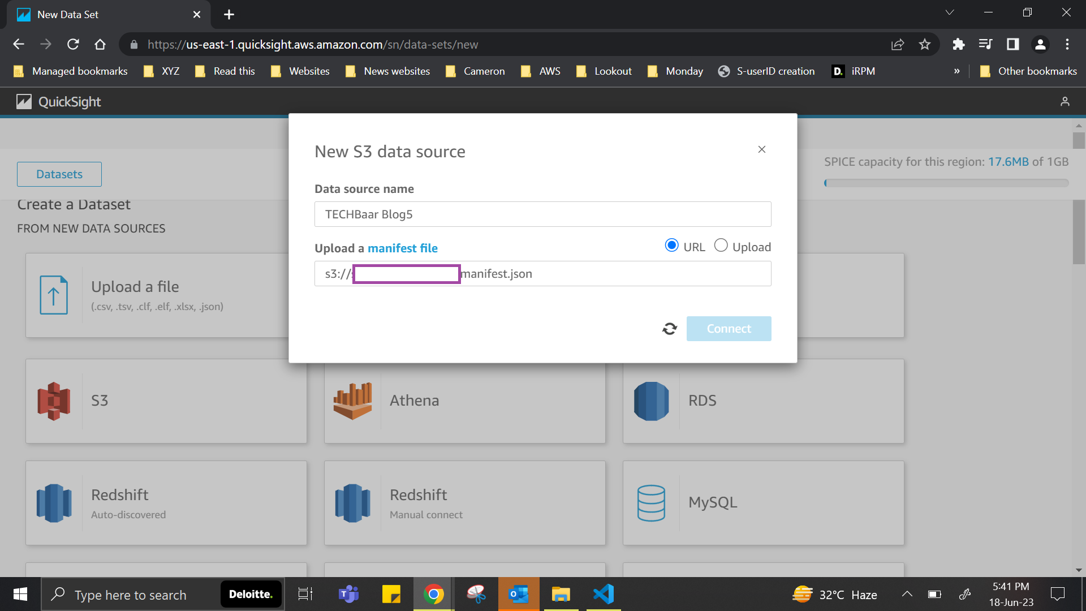Screen dimensions: 1086x611
Task: Click the Datasets button
Action: [59, 174]
